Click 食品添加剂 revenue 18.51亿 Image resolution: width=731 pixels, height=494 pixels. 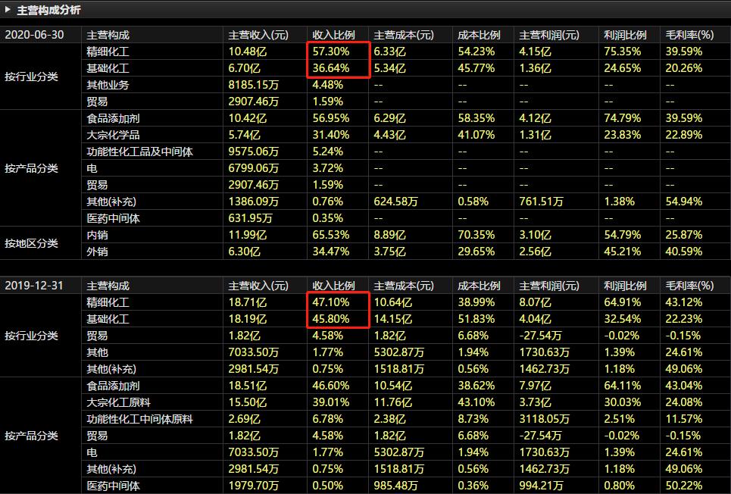click(x=248, y=386)
